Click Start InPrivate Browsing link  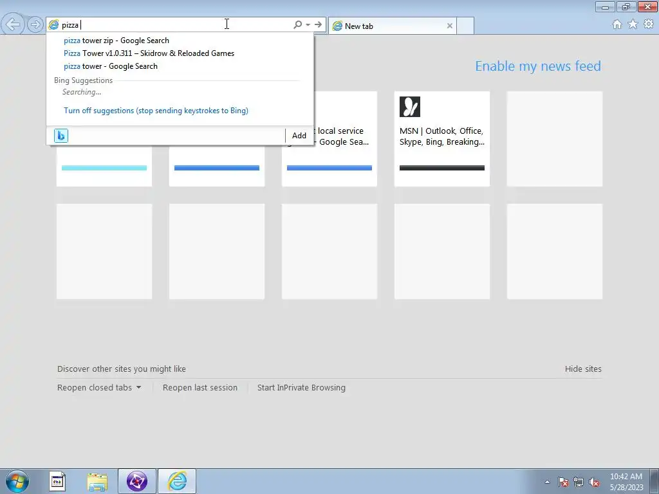[x=301, y=387]
